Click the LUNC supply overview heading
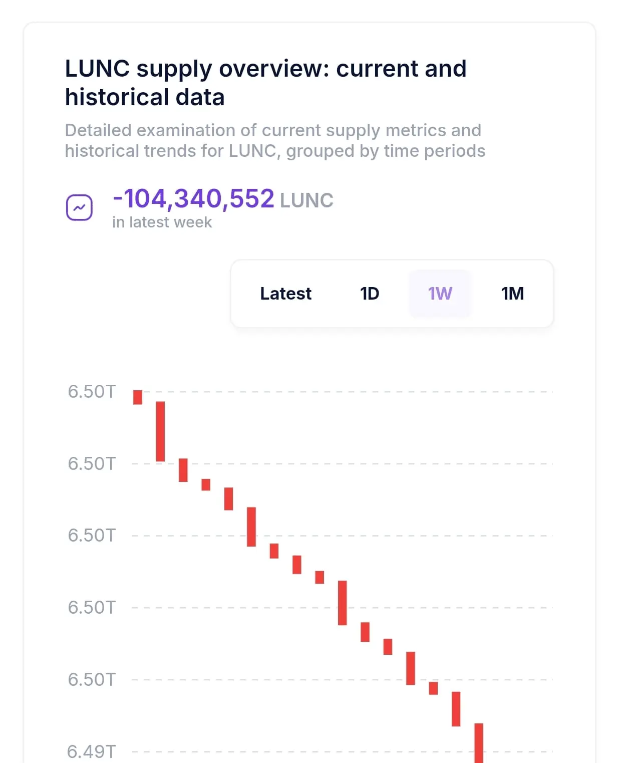Screen dimensions: 619x763 265,83
